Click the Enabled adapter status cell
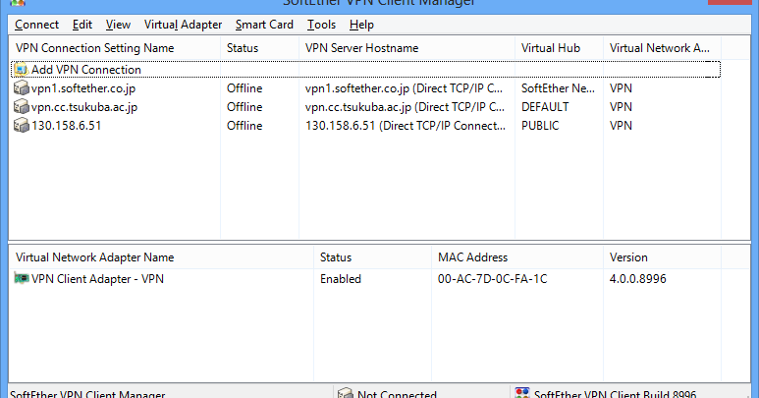Image resolution: width=759 pixels, height=398 pixels. [341, 279]
